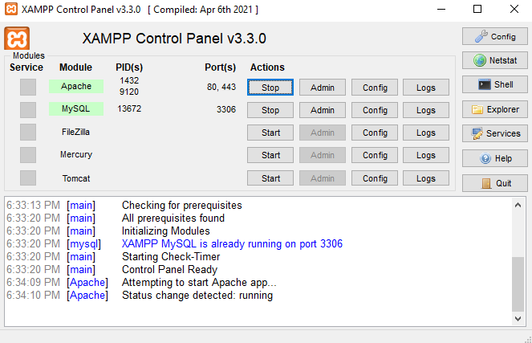The image size is (532, 343).
Task: Select the Tomcat module label
Action: (x=76, y=178)
